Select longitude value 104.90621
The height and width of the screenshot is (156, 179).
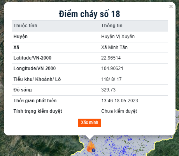point(112,68)
